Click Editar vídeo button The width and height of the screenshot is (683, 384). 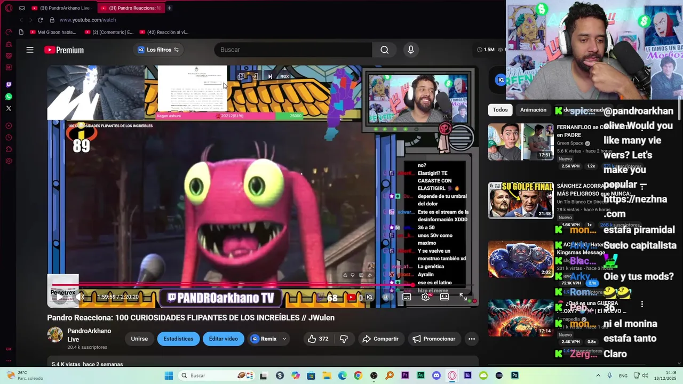coord(224,339)
